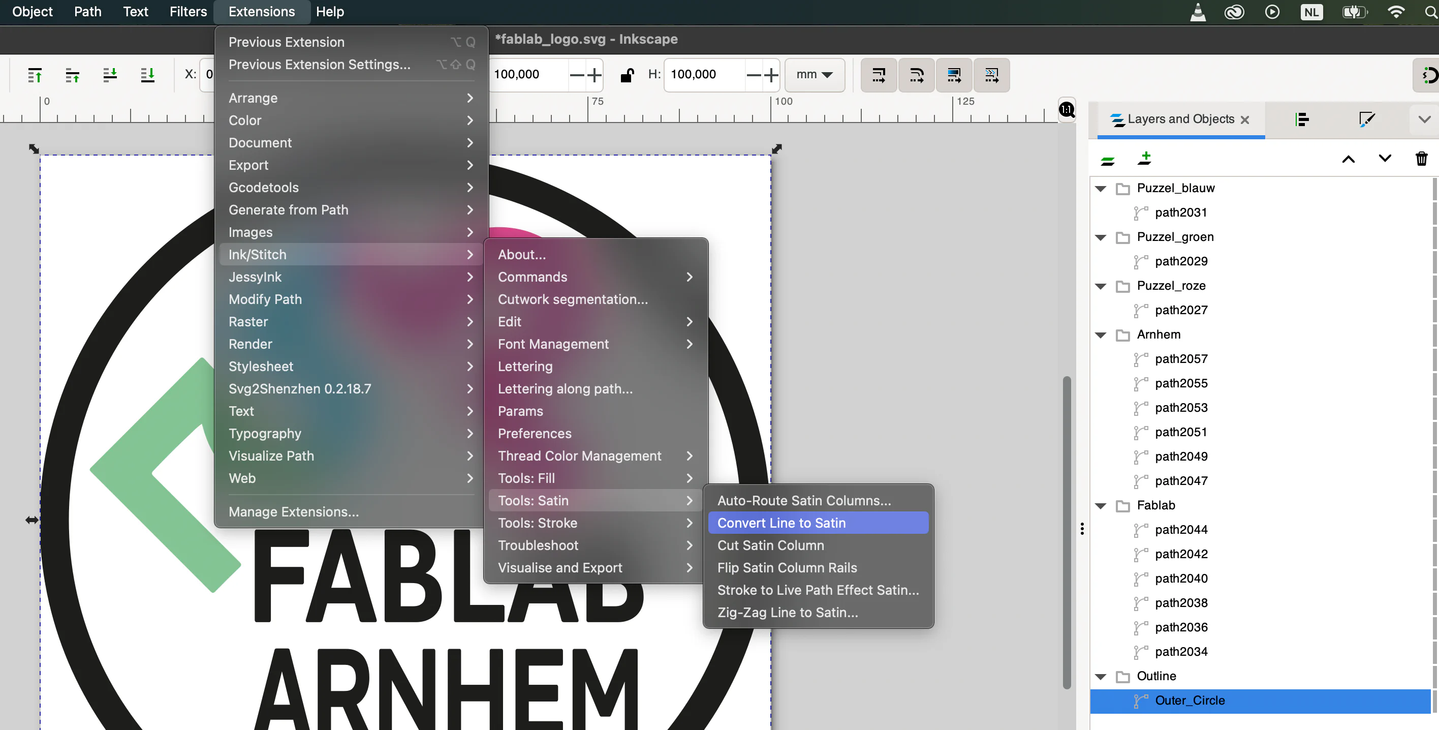Open the Align and Distribute panel tab icon
1439x730 pixels.
(x=1302, y=119)
